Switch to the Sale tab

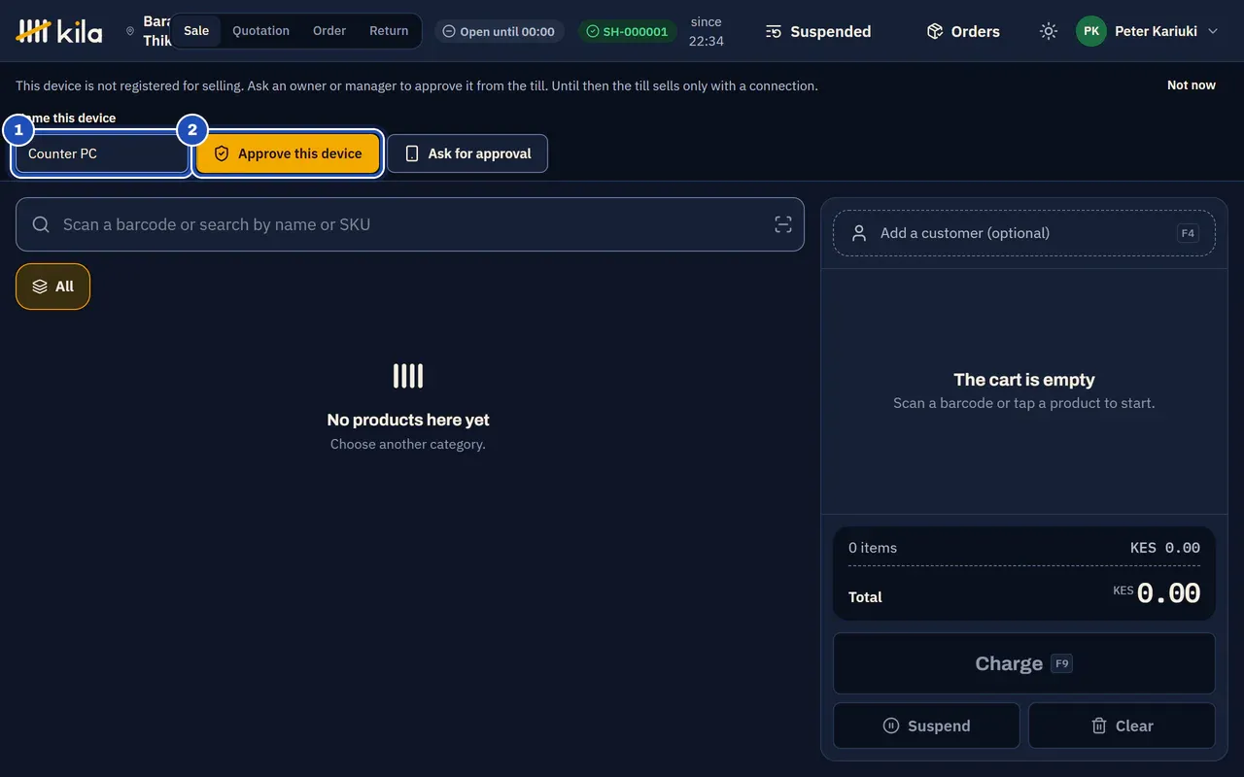coord(196,31)
